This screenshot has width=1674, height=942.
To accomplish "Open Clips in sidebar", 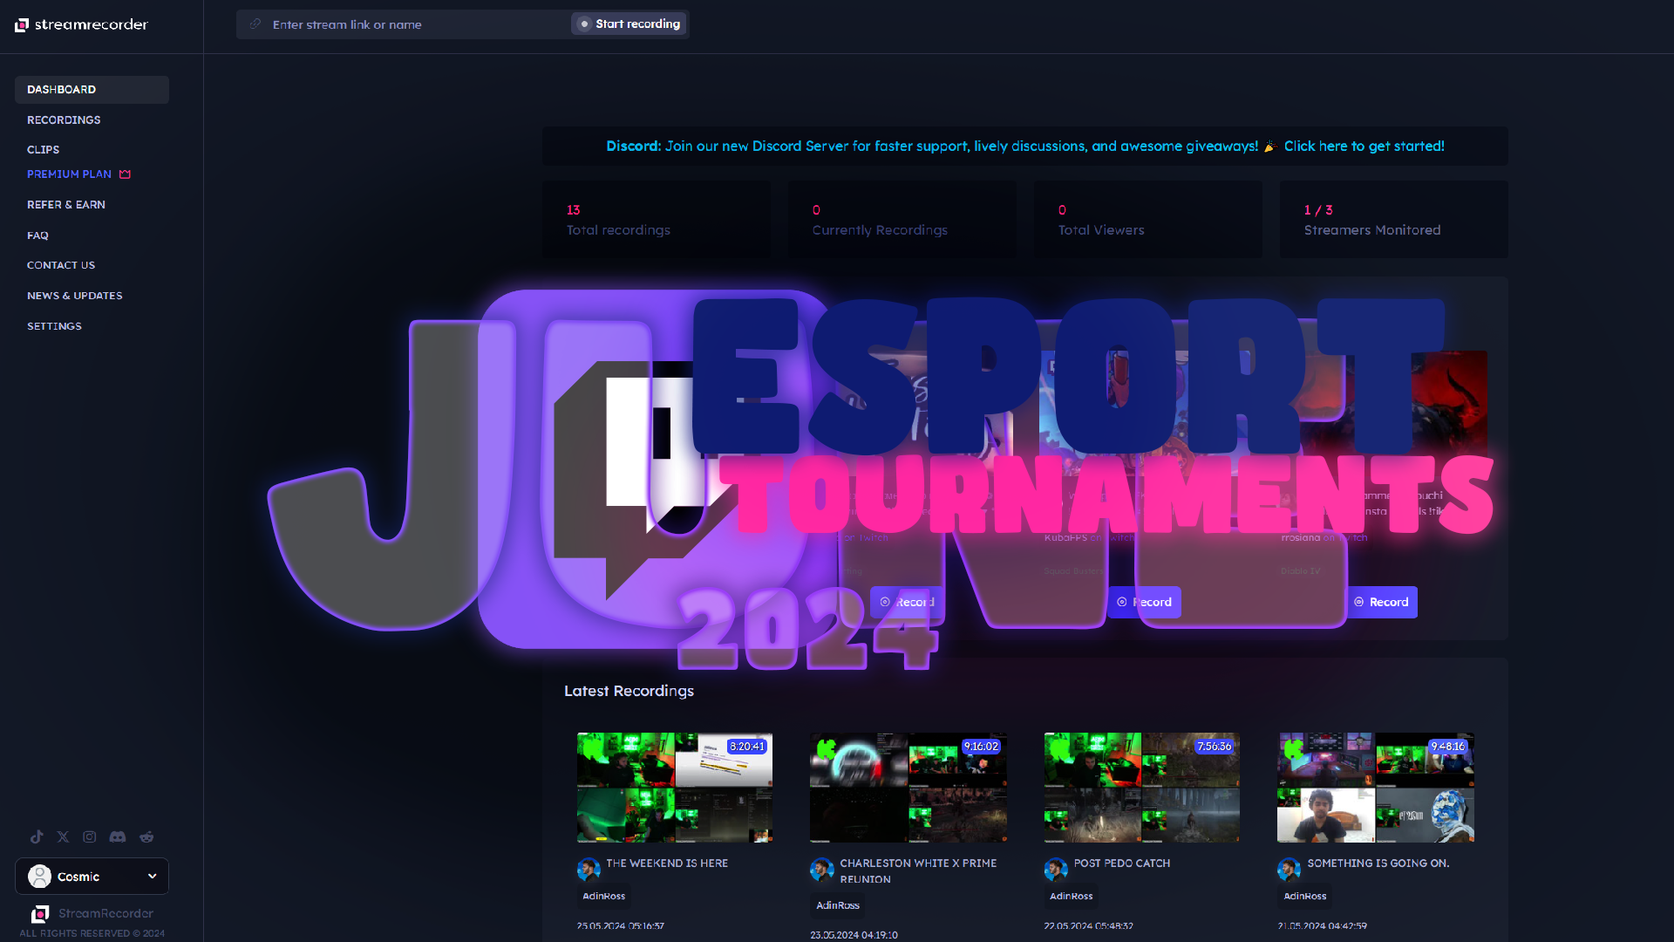I will 43,150.
